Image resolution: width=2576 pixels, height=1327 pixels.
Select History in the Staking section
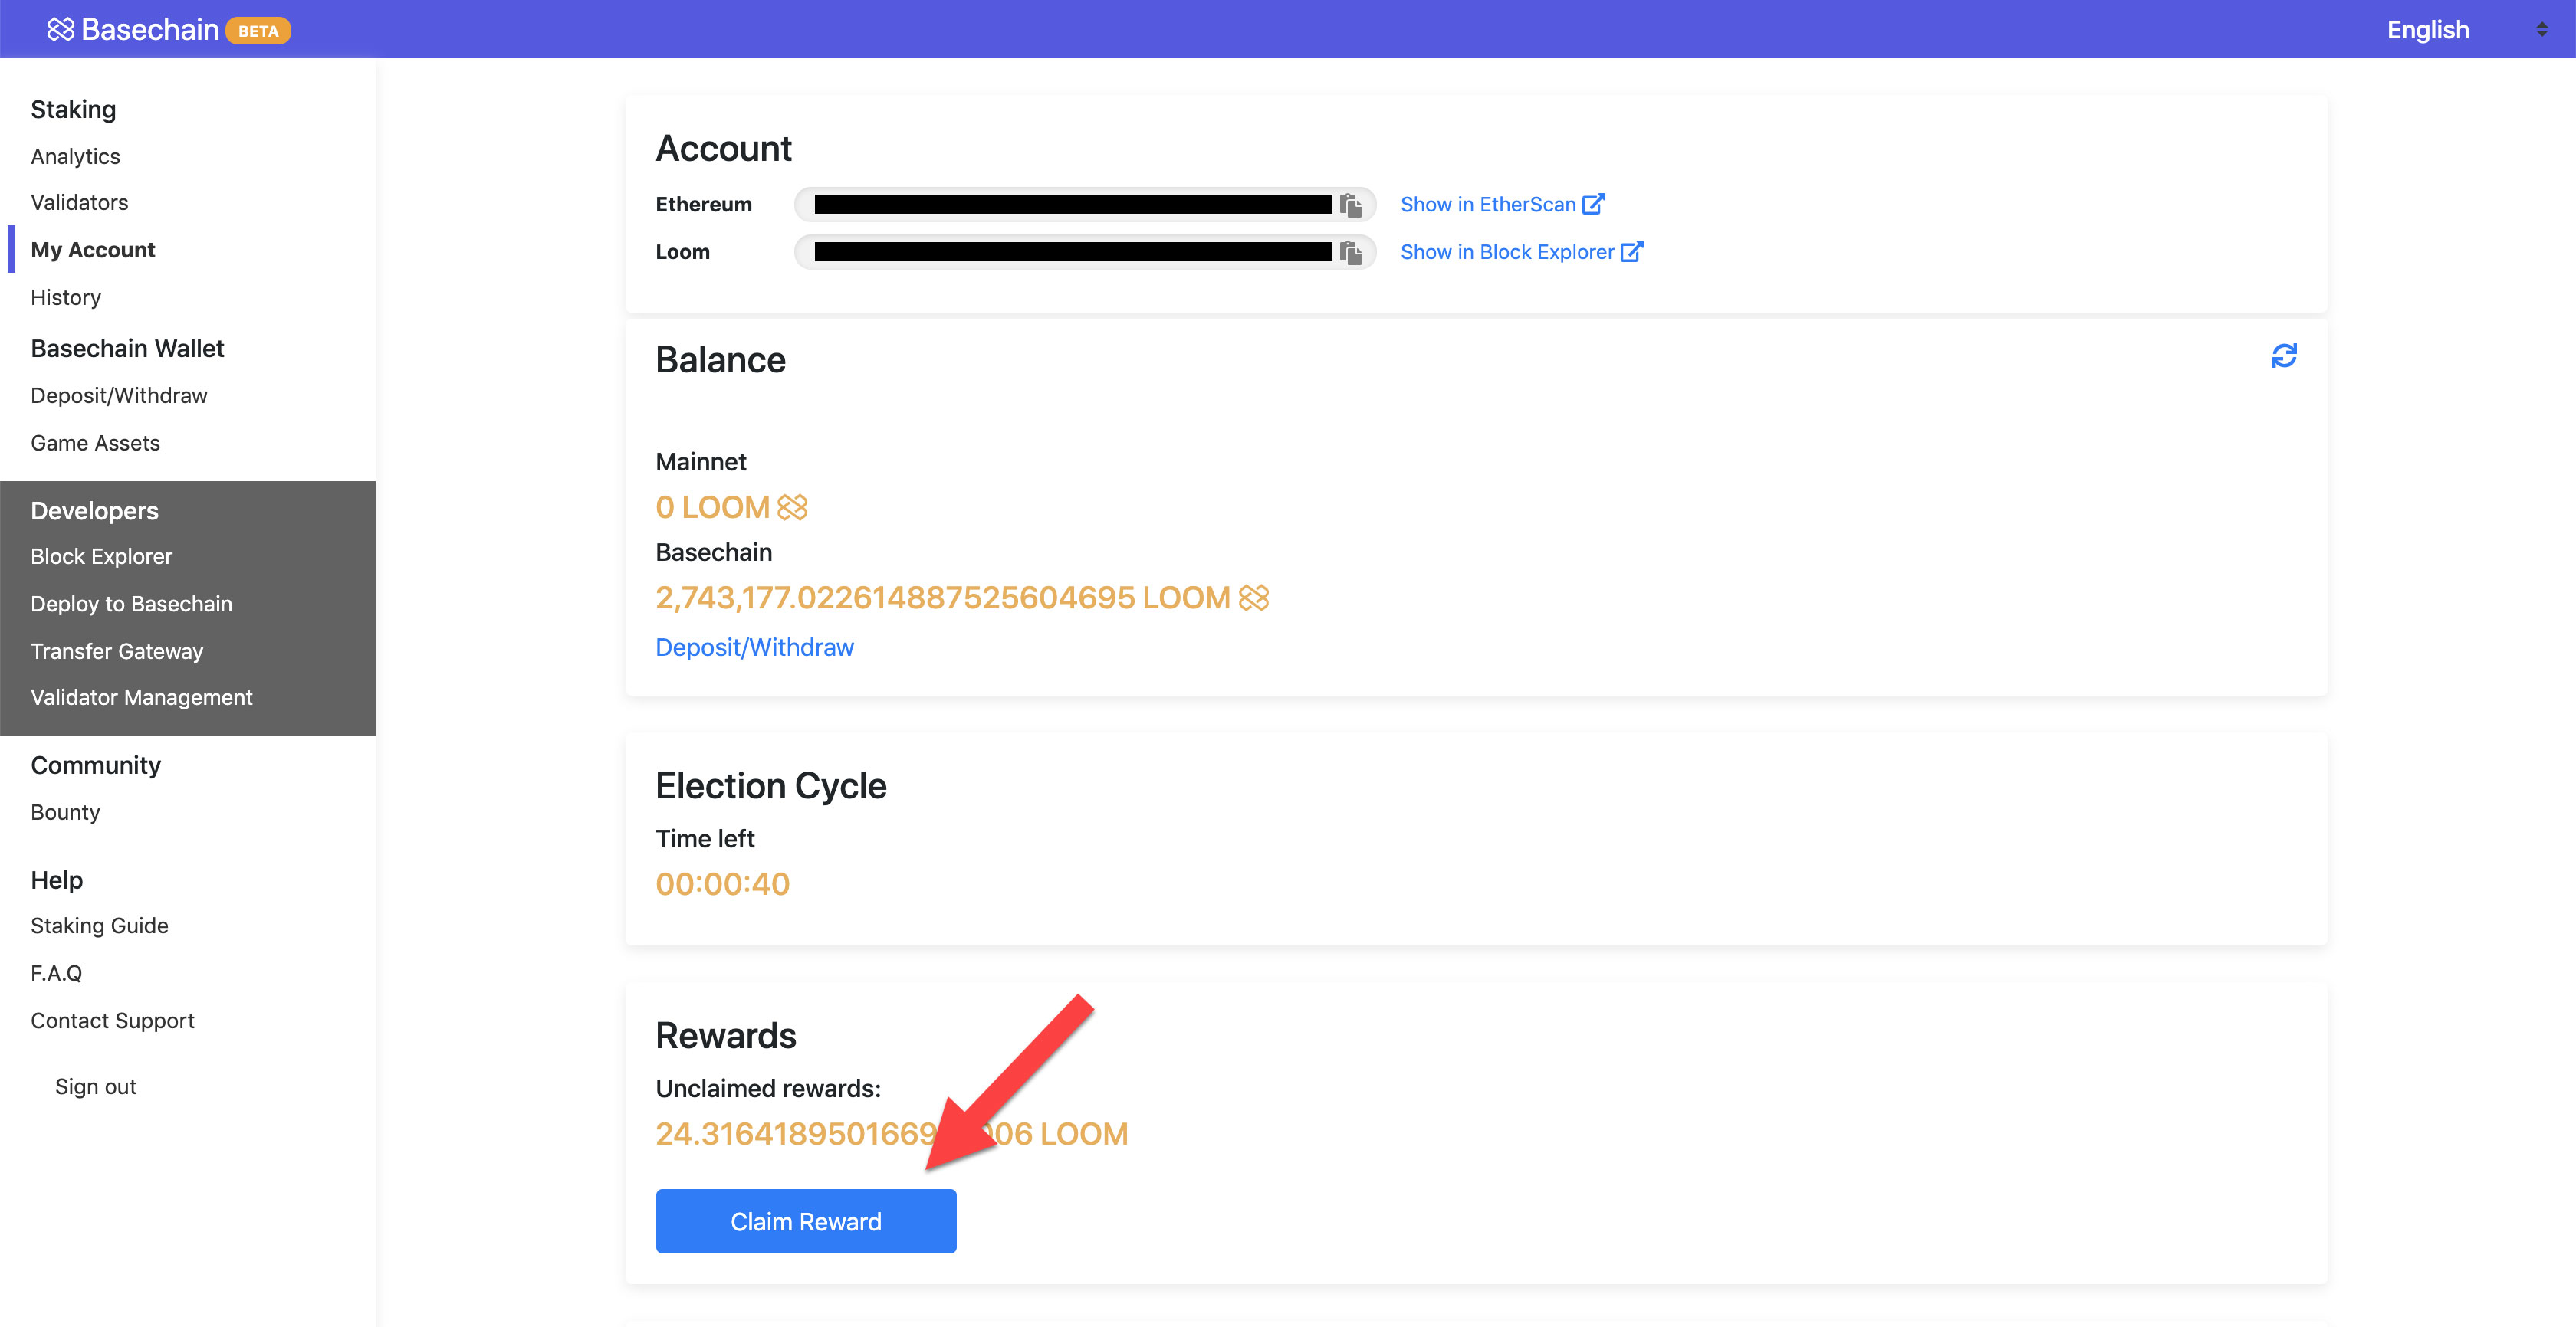click(65, 298)
